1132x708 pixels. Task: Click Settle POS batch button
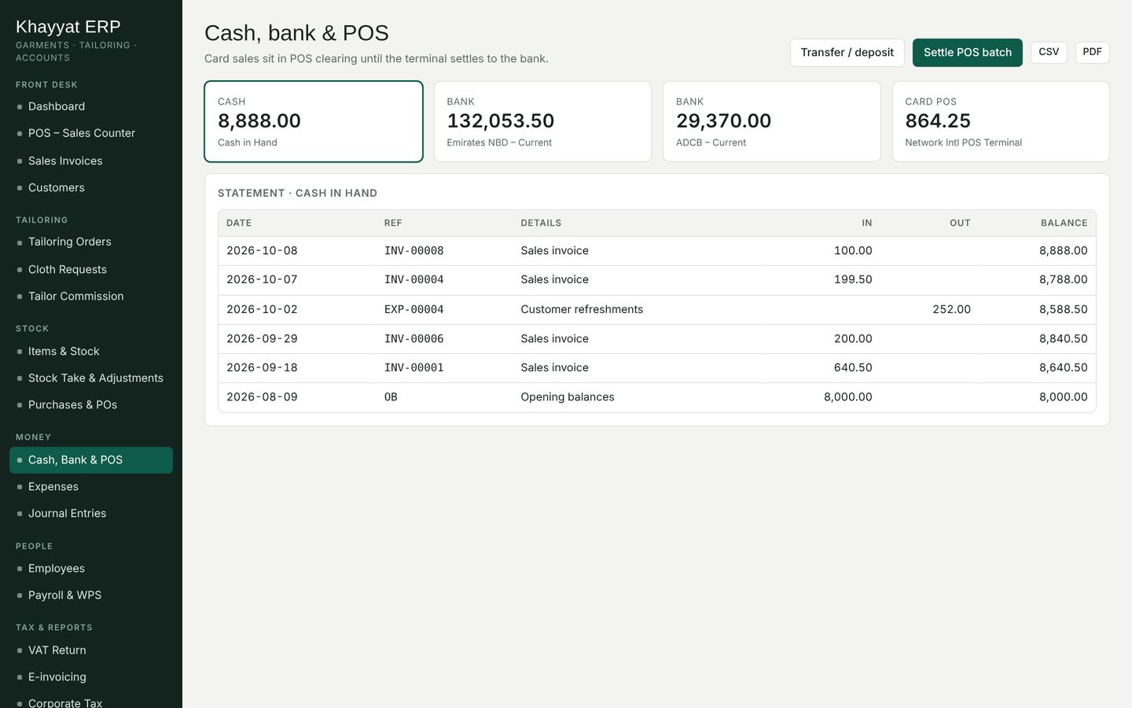click(x=968, y=53)
